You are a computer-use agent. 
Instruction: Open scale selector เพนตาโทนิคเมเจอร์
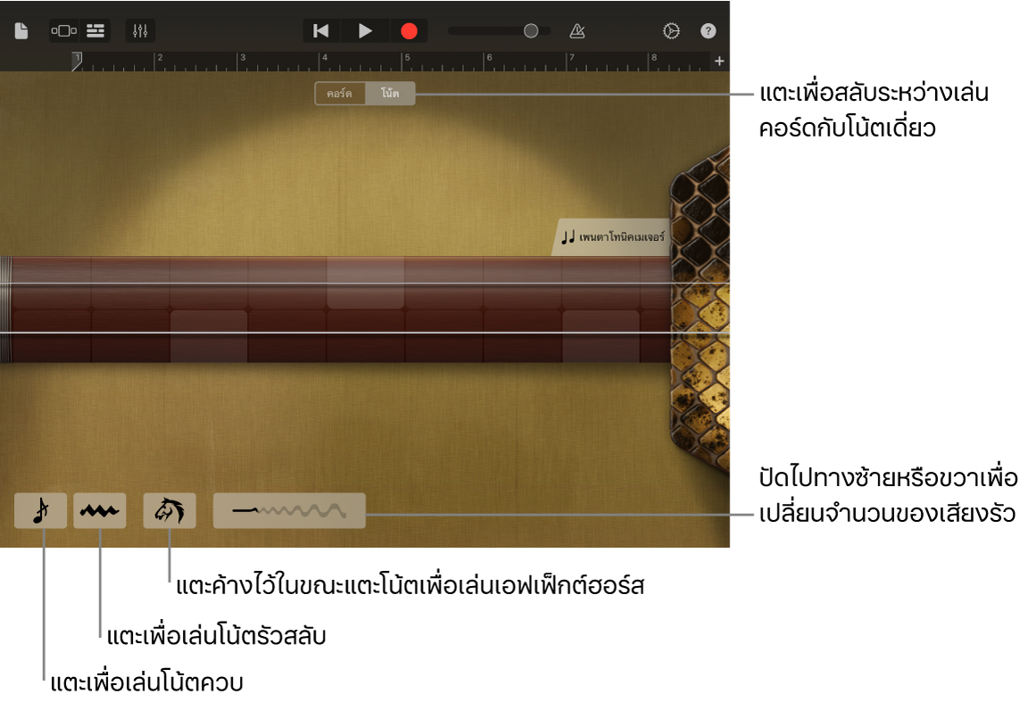coord(612,236)
